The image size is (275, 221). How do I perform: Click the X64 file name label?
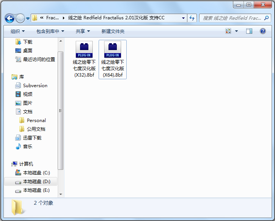pos(113,69)
